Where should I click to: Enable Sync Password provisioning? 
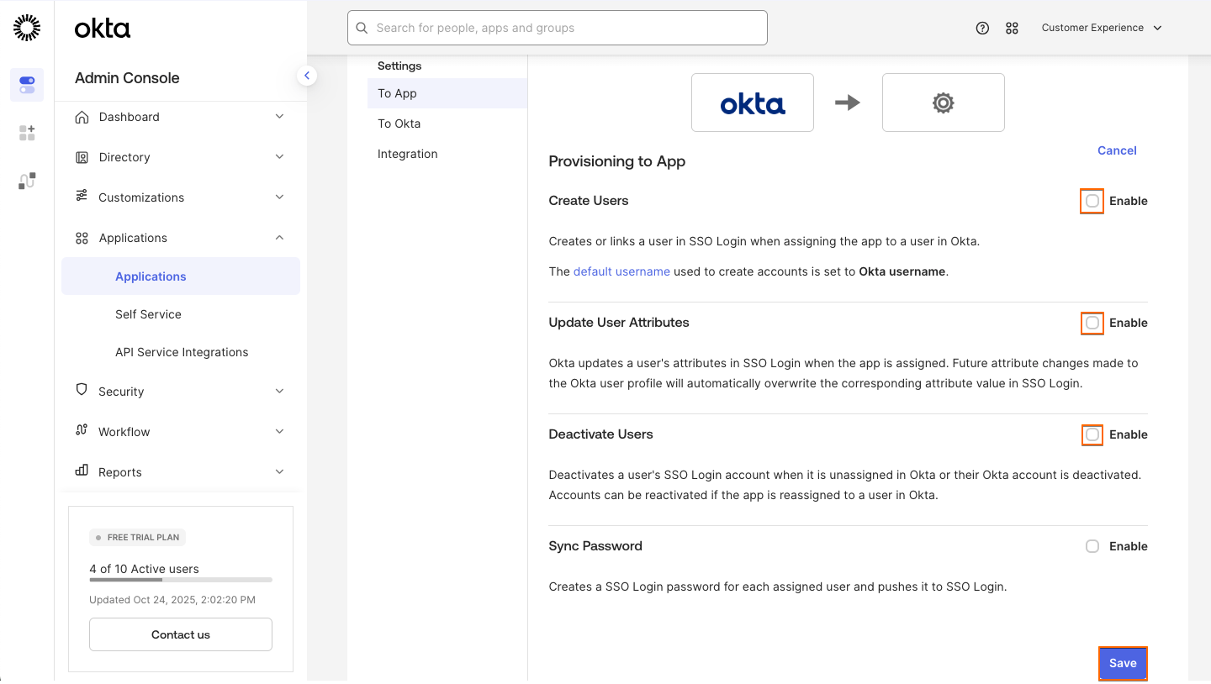coord(1092,546)
